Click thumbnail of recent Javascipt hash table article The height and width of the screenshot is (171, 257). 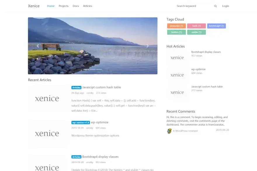[48, 98]
